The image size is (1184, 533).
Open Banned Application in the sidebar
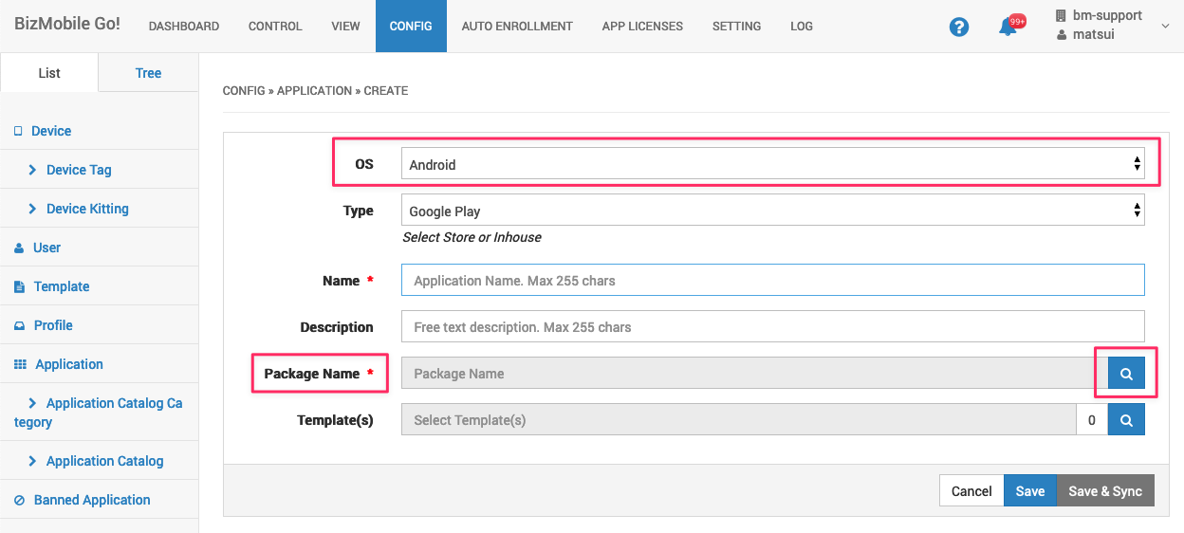(x=92, y=500)
